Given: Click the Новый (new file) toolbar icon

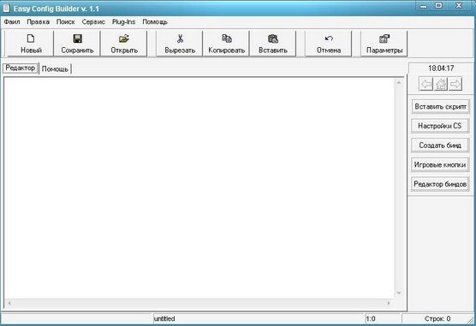Looking at the screenshot, I should [31, 39].
